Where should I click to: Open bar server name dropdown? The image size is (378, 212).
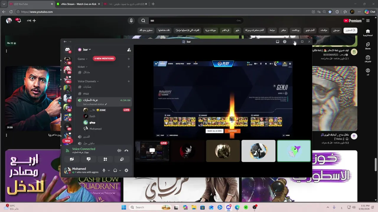[x=87, y=50]
